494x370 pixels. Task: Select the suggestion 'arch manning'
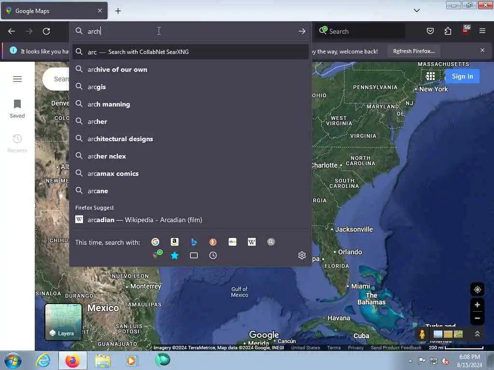[190, 104]
